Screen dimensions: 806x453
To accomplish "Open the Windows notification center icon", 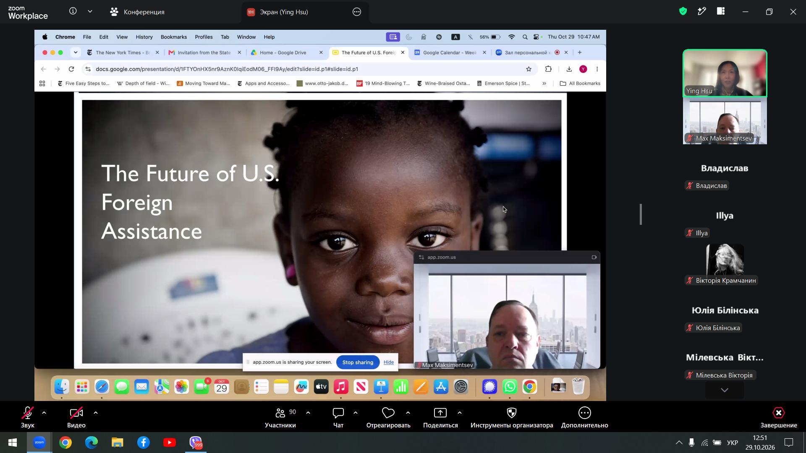I will click(789, 443).
